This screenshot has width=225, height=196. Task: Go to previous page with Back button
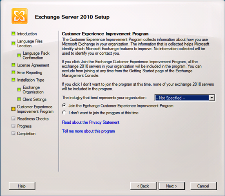point(143,186)
